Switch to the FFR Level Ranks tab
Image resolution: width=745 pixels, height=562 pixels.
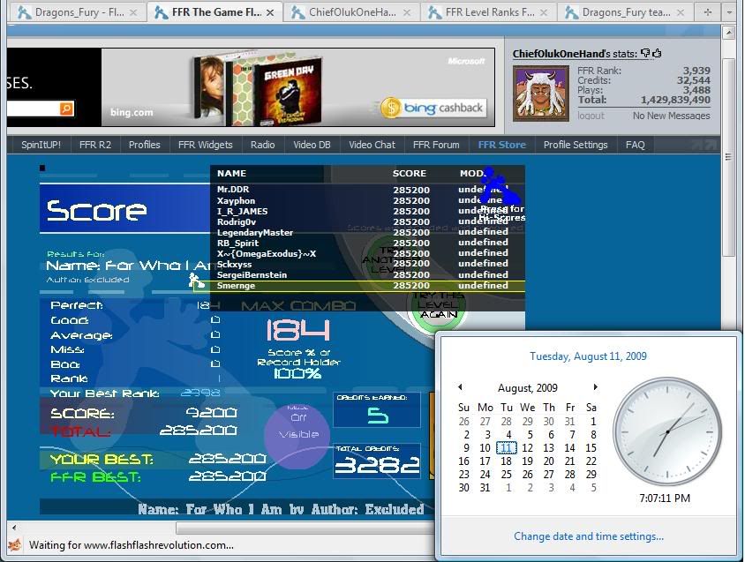(x=487, y=12)
